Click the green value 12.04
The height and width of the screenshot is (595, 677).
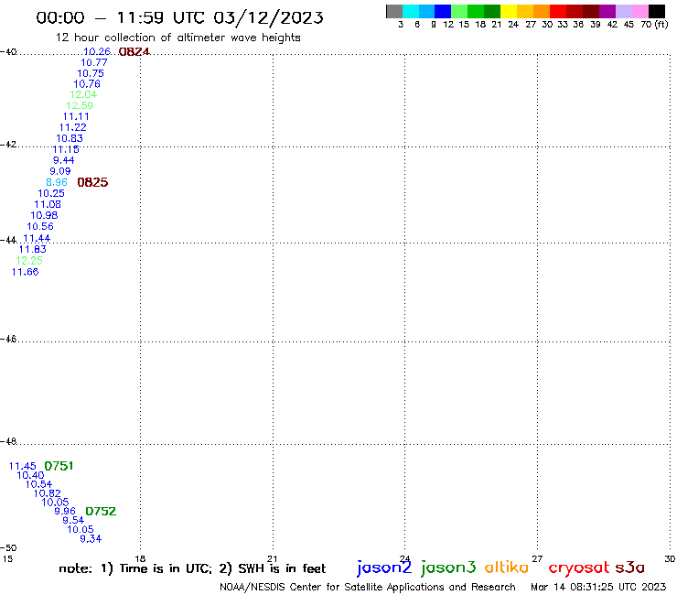click(x=83, y=94)
